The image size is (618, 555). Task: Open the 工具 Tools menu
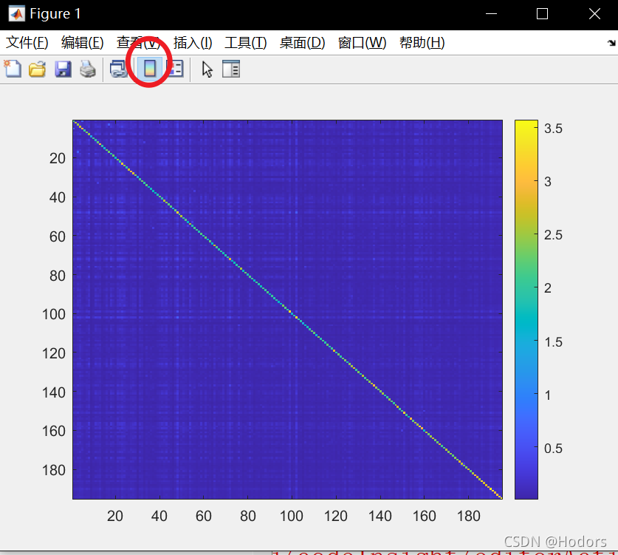245,43
